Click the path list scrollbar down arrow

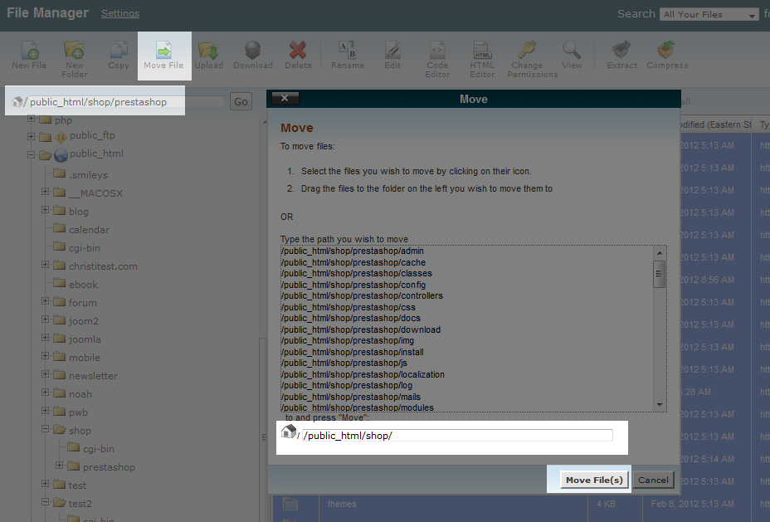tap(660, 404)
